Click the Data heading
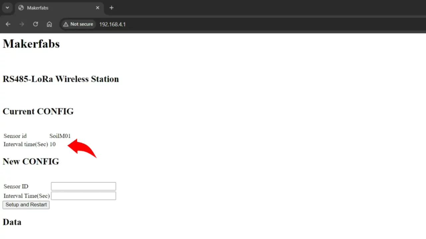Screen dimensions: 426x239 coord(12,222)
